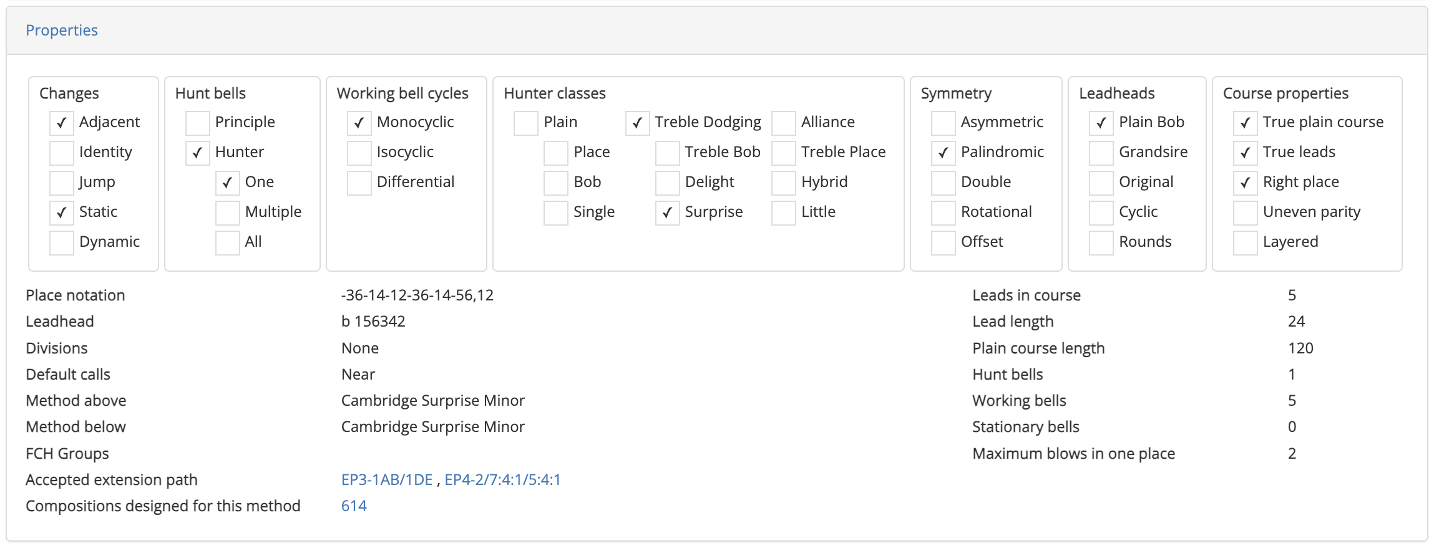Check the Isocyclic checkbox
Screen dimensions: 1434x546
click(x=359, y=153)
